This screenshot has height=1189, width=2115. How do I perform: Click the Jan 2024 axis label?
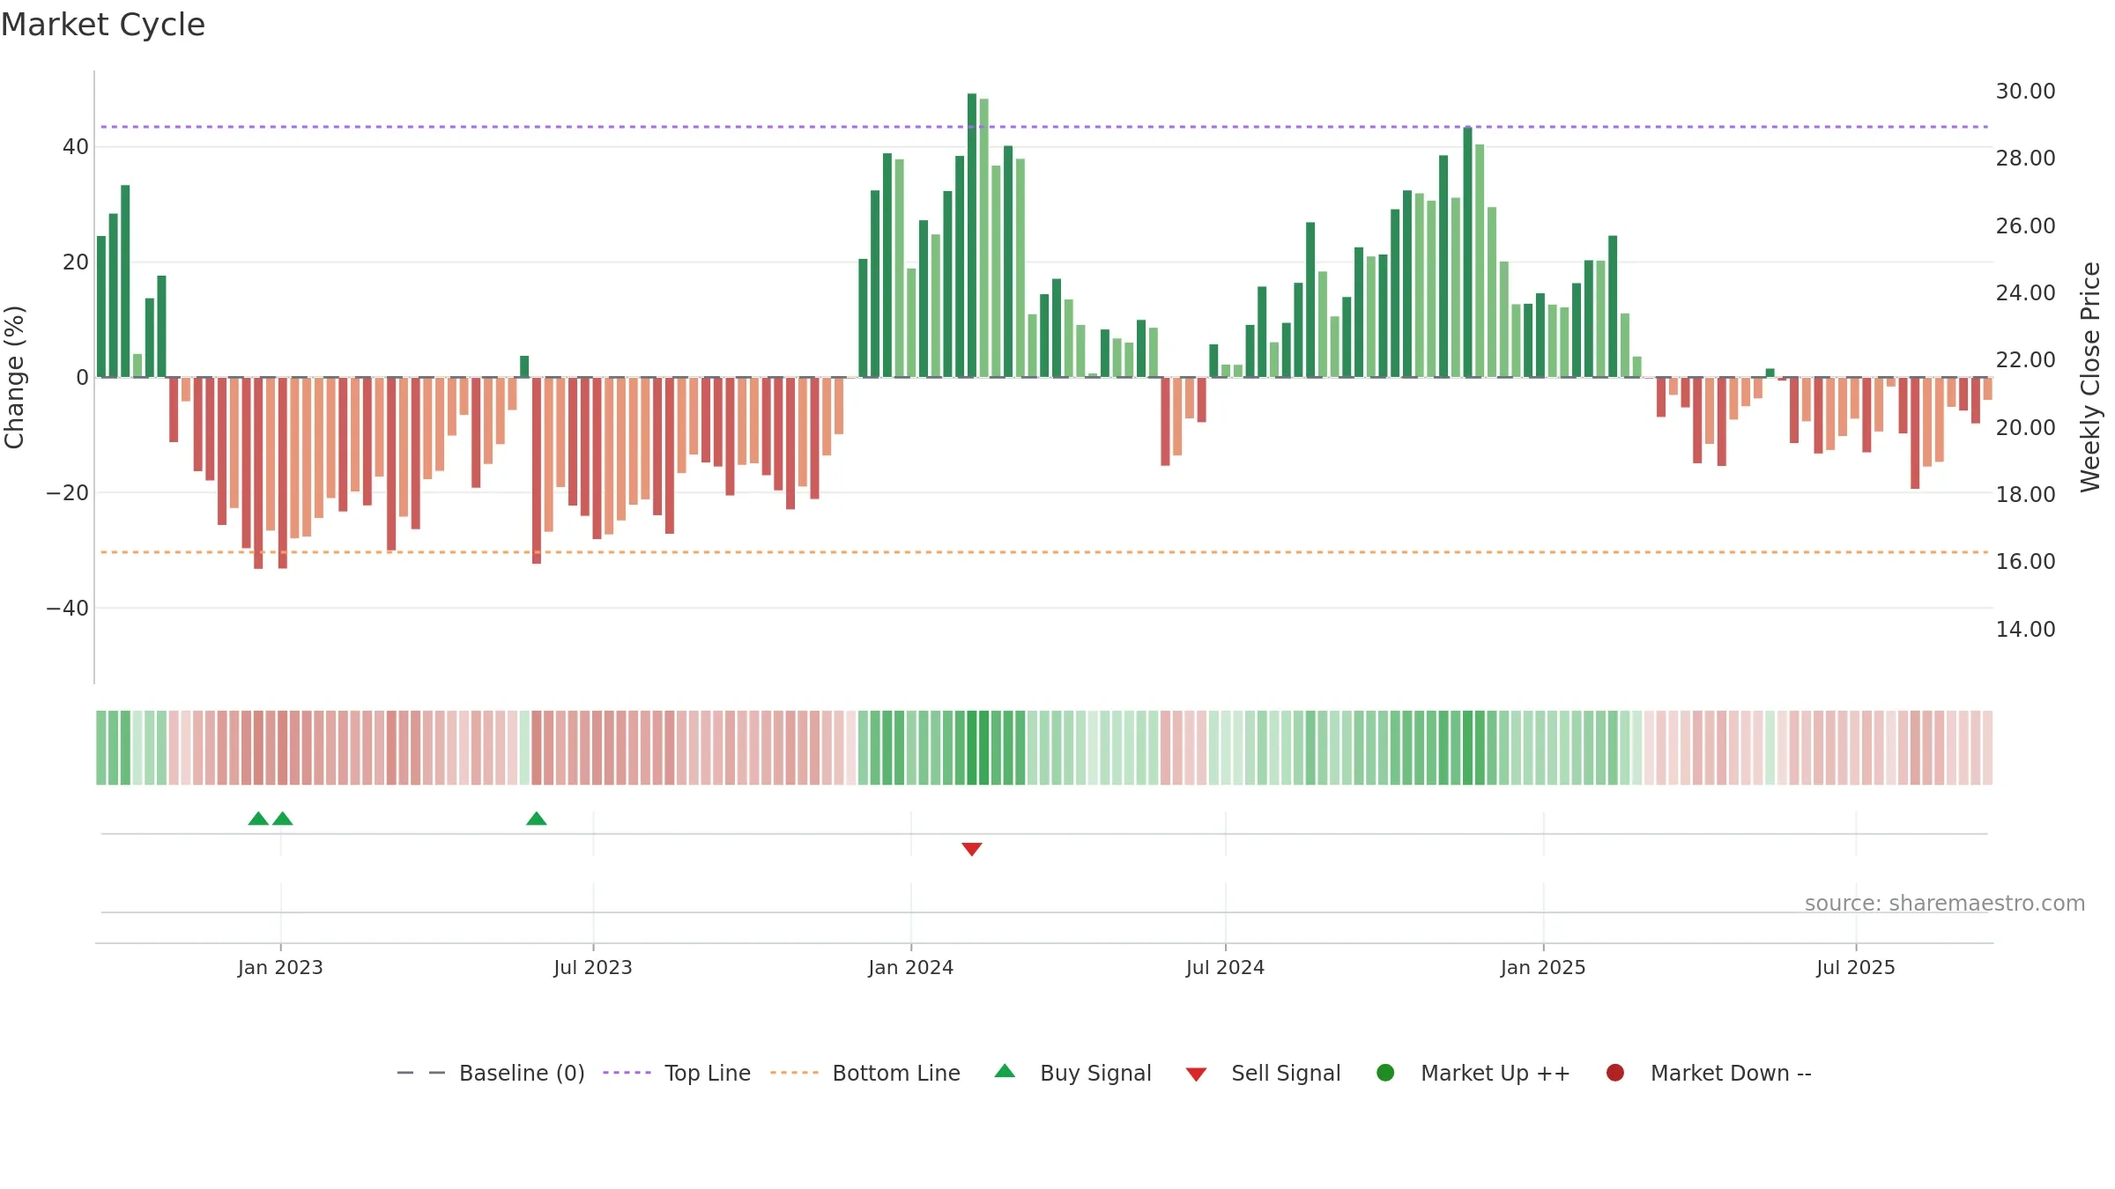click(911, 967)
